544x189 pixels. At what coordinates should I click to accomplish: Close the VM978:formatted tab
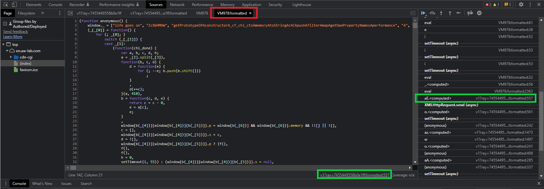(x=250, y=13)
